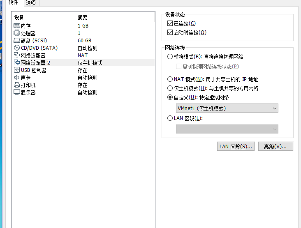Select 桥接模式(B) radio button
Screen dimensions: 301x228
pyautogui.click(x=170, y=57)
